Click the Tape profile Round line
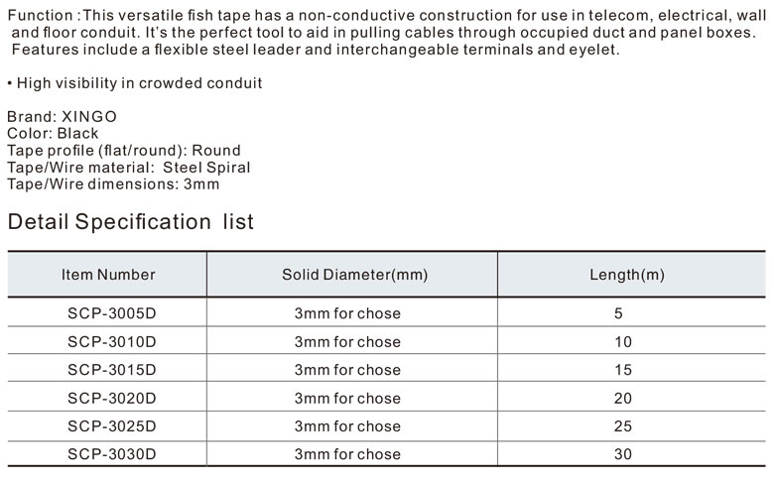Image resolution: width=774 pixels, height=480 pixels. [124, 151]
